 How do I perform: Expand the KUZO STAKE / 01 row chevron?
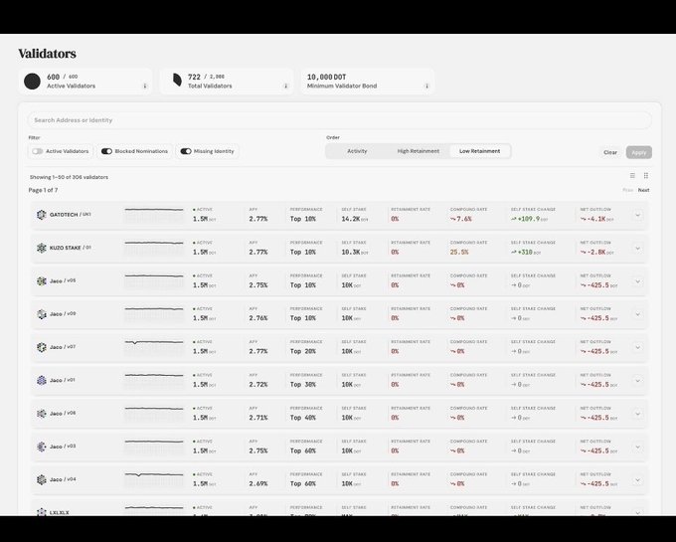[637, 248]
